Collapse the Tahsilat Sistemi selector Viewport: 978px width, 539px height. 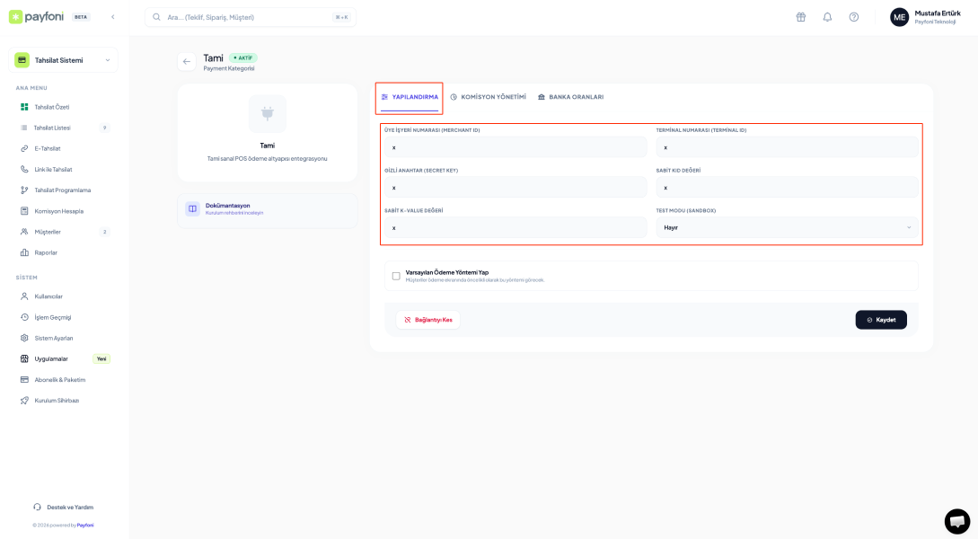110,59
